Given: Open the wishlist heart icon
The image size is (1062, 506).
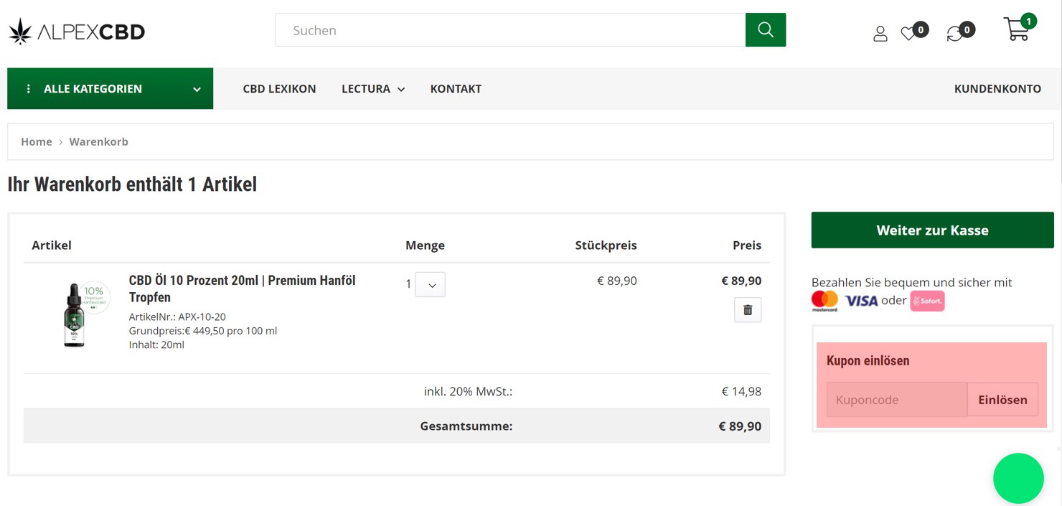Looking at the screenshot, I should point(908,33).
